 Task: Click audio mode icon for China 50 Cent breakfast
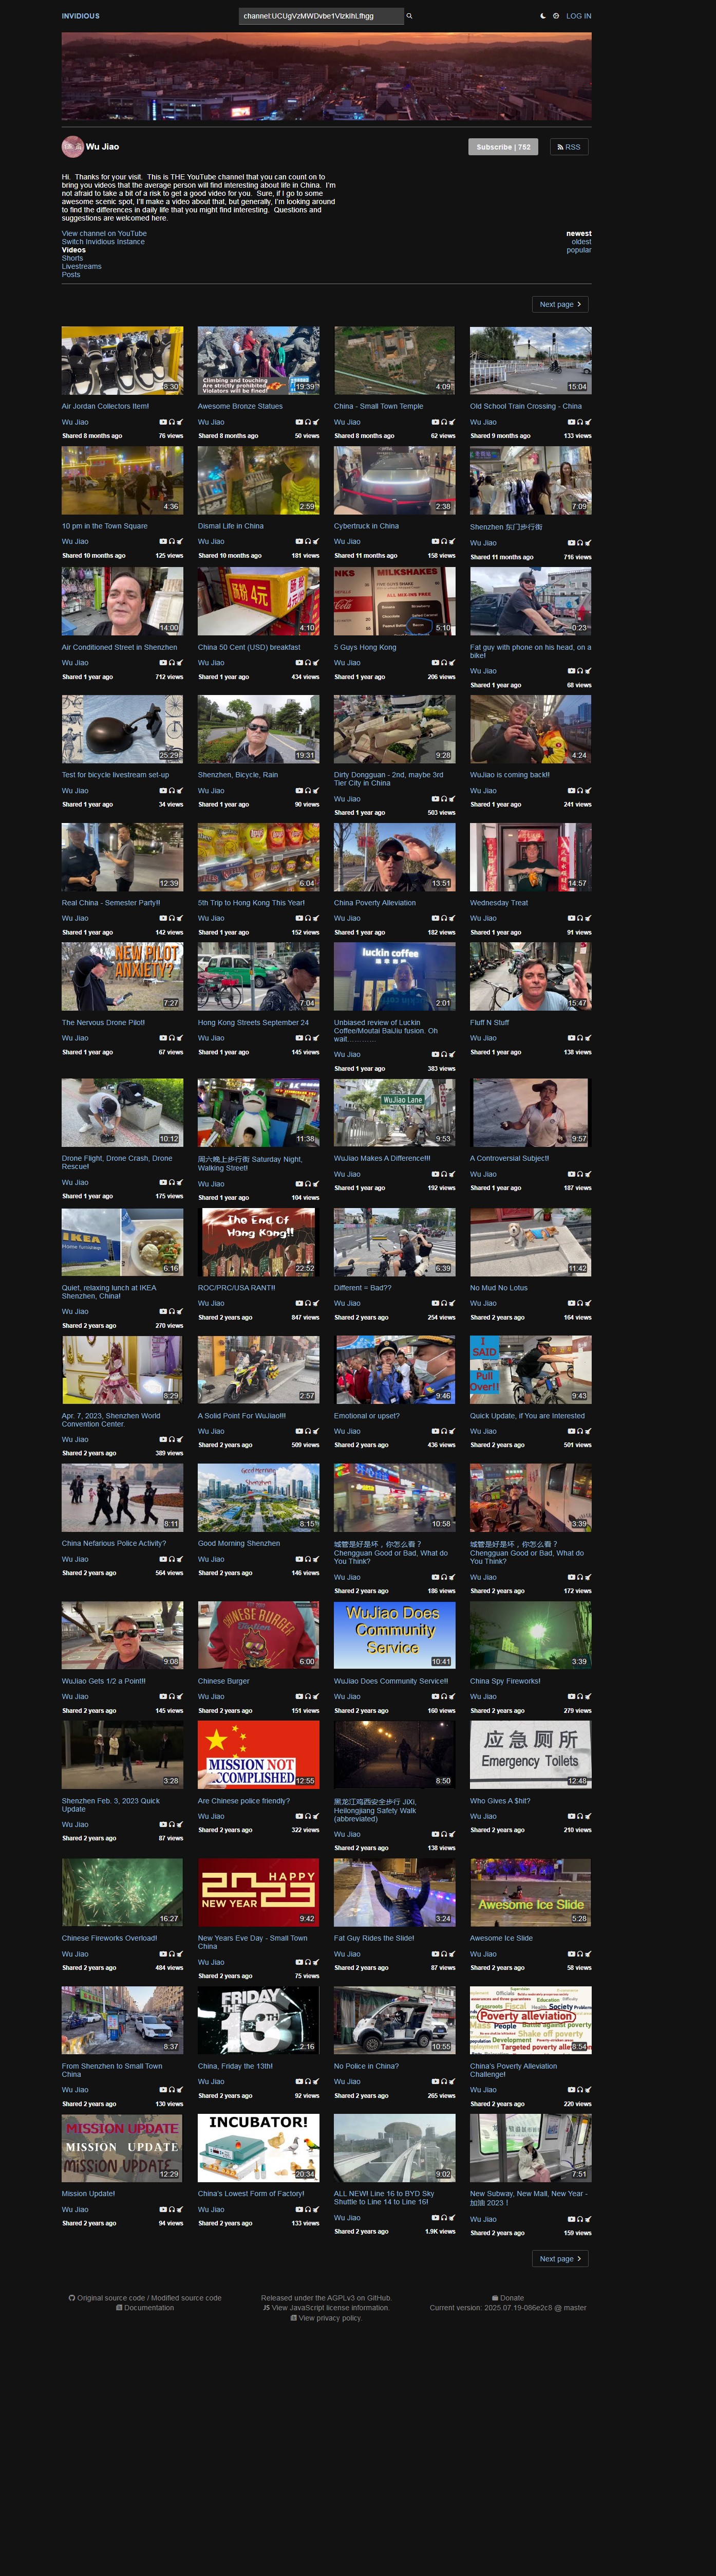pos(308,662)
